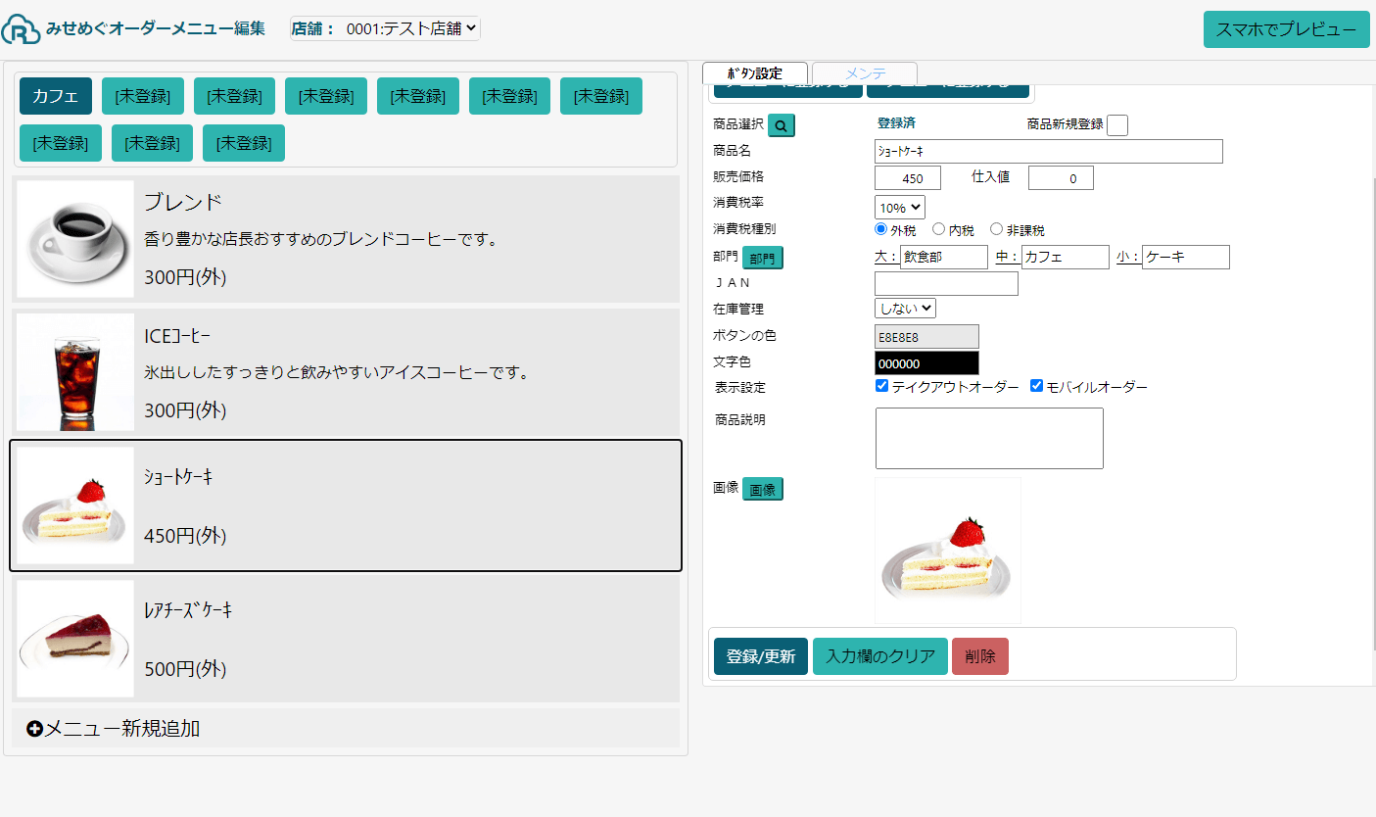Screen dimensions: 1376x817
Task: Switch to the メンテ tab
Action: (x=865, y=73)
